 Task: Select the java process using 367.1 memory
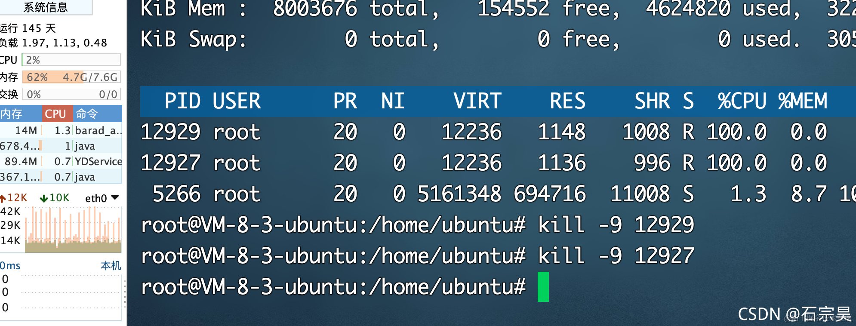61,177
